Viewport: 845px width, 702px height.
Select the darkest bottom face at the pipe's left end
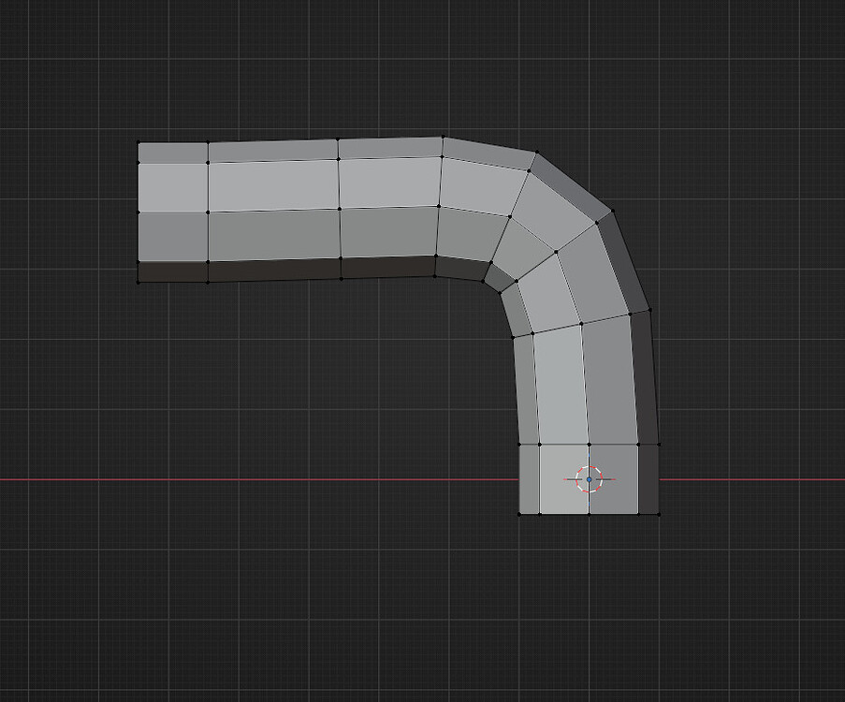tap(173, 272)
